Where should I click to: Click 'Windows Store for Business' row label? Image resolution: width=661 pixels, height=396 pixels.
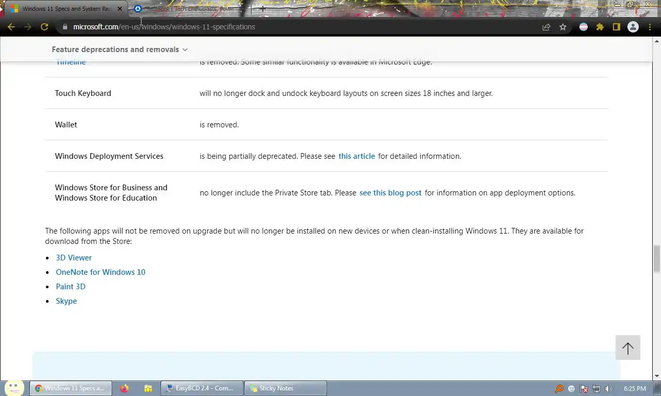click(111, 193)
